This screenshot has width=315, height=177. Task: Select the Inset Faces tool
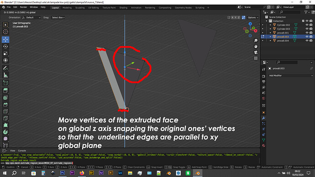[x=5, y=98]
